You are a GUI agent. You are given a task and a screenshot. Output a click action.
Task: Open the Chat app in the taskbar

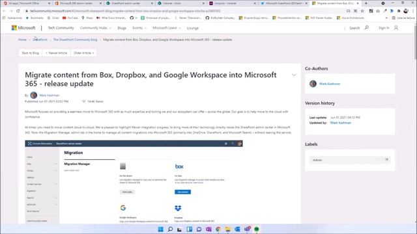point(199,229)
